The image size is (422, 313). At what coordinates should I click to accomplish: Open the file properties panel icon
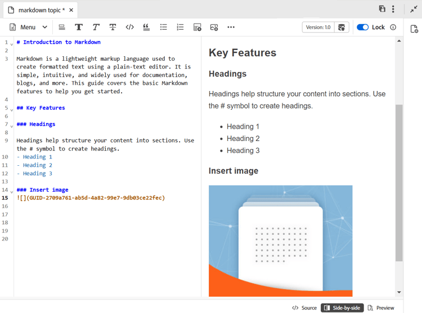click(414, 29)
